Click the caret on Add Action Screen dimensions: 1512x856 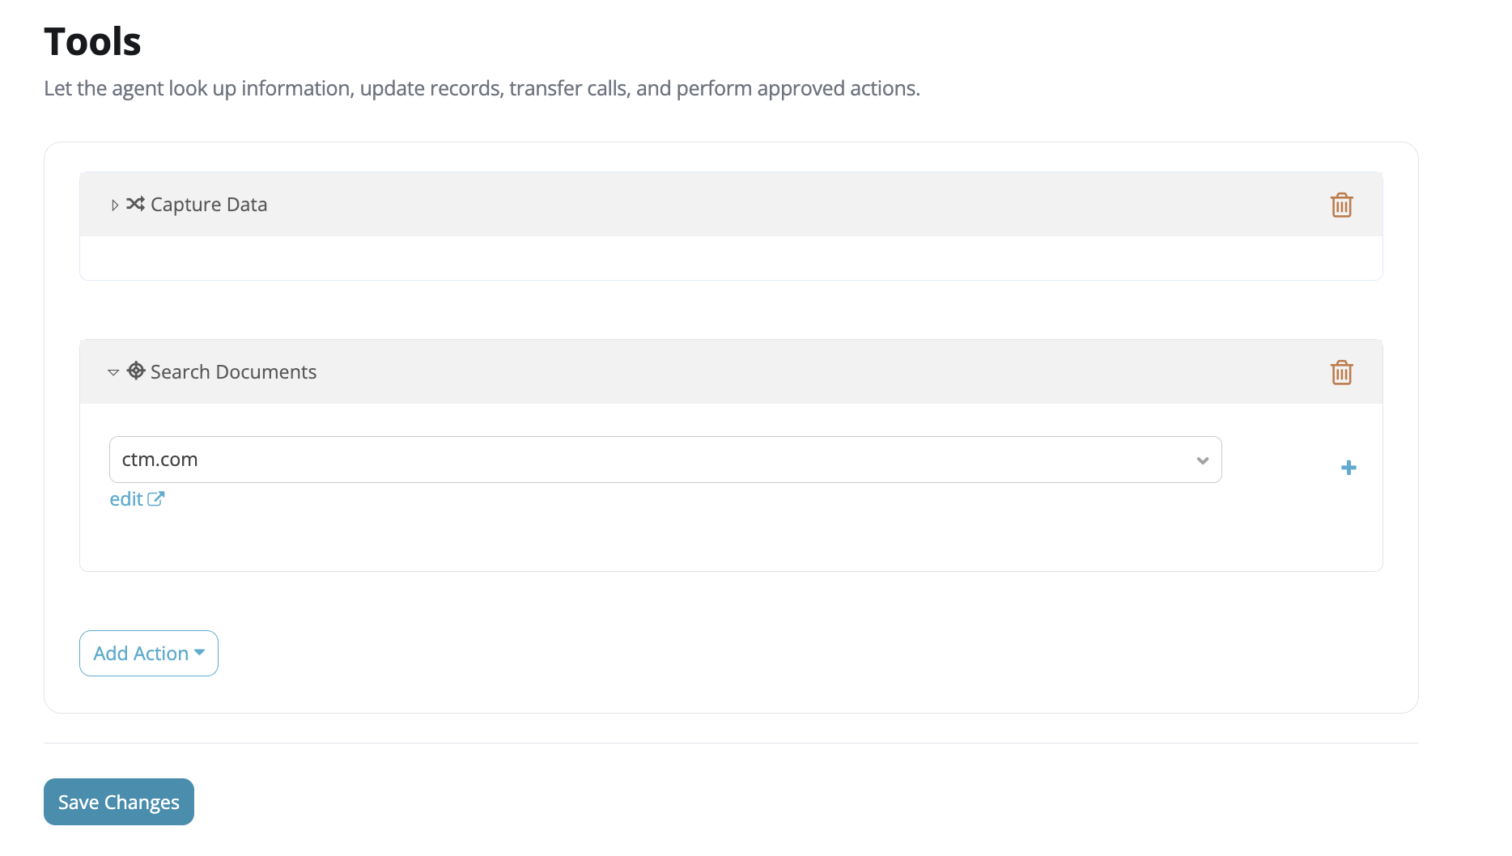[x=199, y=652]
